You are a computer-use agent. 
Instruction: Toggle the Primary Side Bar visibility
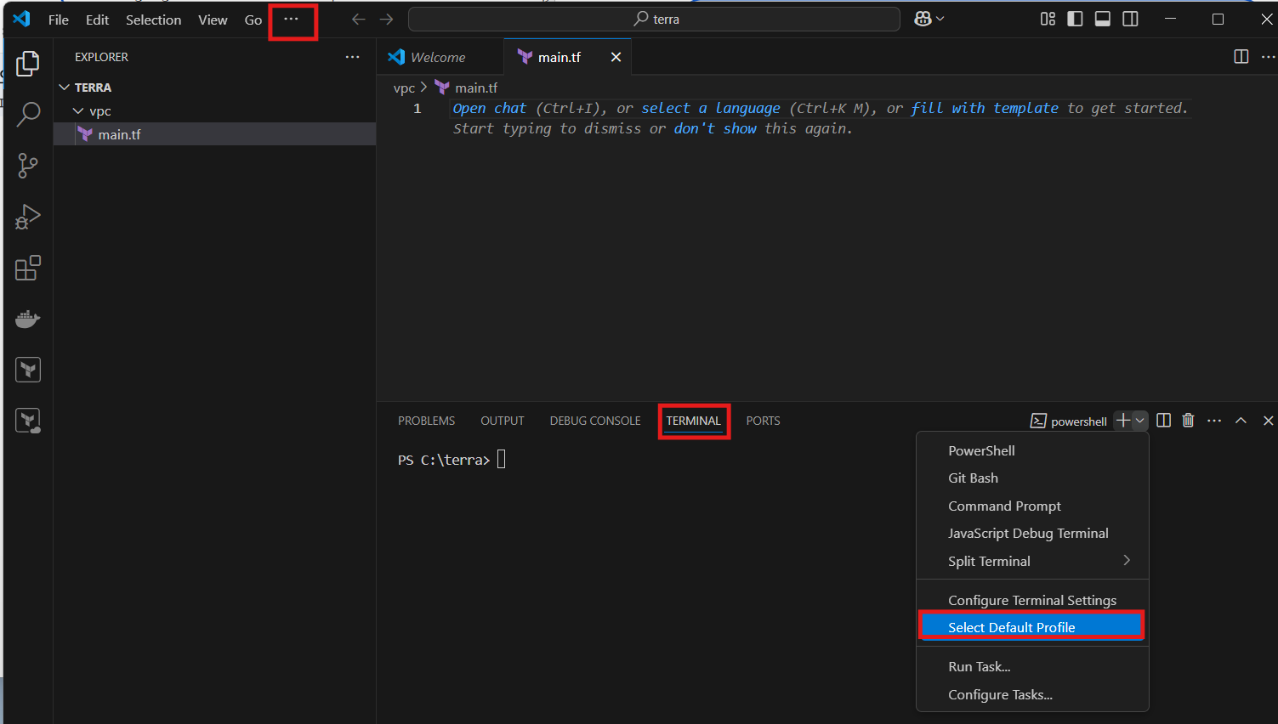(1075, 19)
